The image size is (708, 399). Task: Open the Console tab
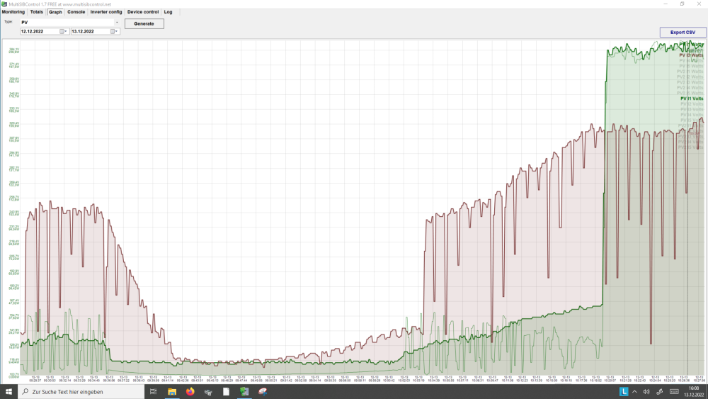76,12
